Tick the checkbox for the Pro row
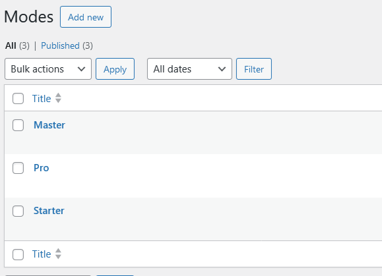Viewport: 382px width, 276px height. click(18, 168)
